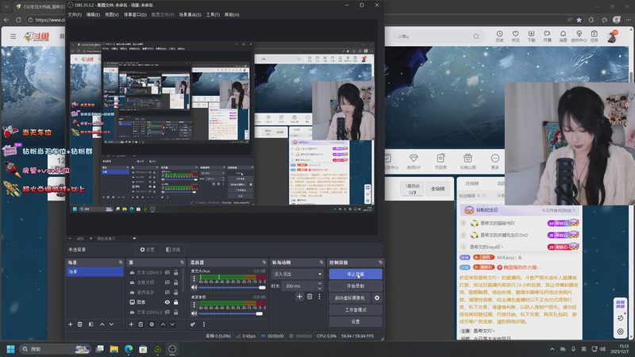Add a transition with plus icon
Viewport: 635px width, 357px height.
point(299,297)
